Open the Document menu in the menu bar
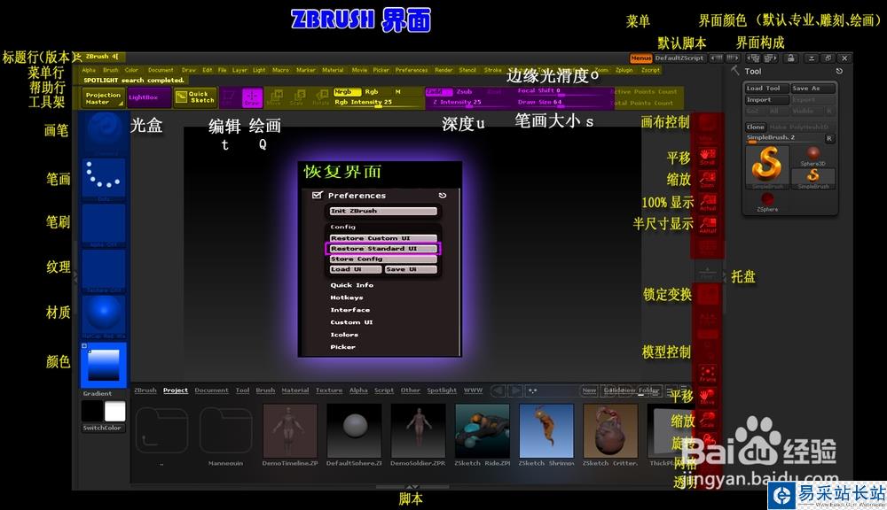The width and height of the screenshot is (887, 510). [x=161, y=70]
